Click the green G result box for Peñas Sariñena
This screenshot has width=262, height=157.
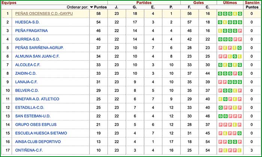click(x=240, y=48)
